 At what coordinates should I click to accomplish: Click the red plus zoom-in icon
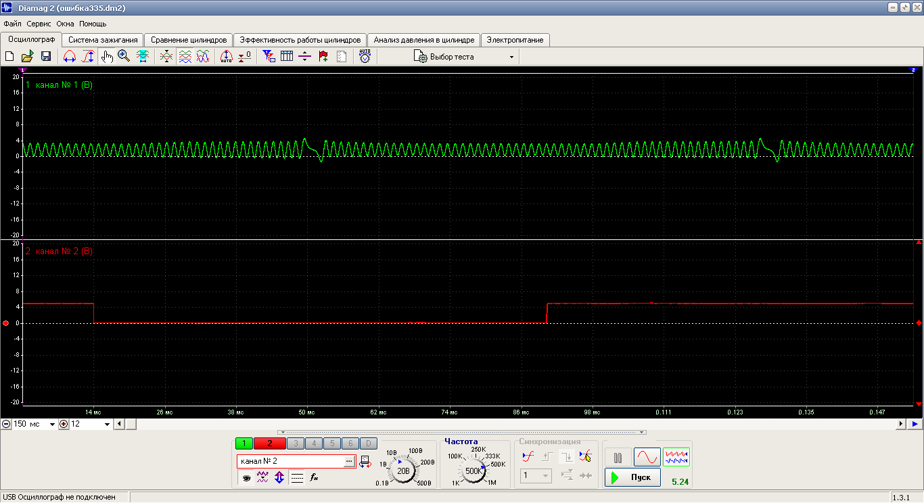point(64,424)
